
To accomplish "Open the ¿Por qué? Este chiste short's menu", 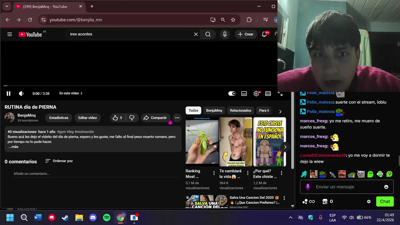I will (282, 173).
